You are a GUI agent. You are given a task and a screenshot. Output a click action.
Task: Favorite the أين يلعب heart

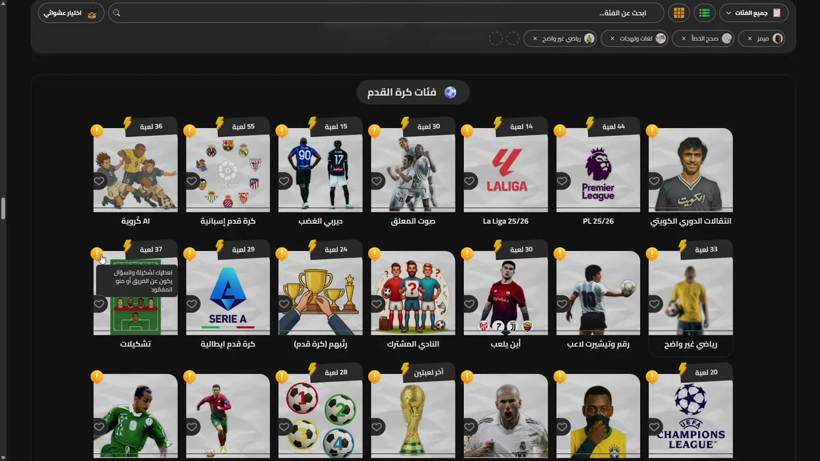(x=470, y=304)
